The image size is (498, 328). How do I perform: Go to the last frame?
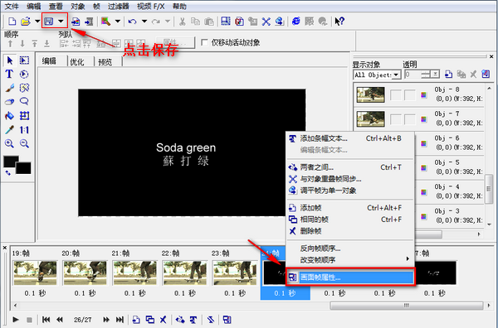click(120, 320)
